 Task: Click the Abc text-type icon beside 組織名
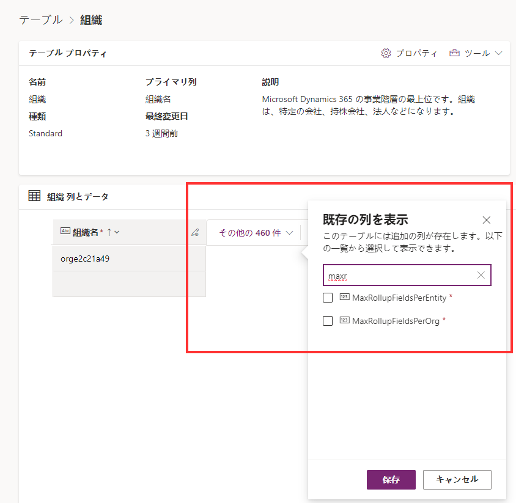coord(65,231)
